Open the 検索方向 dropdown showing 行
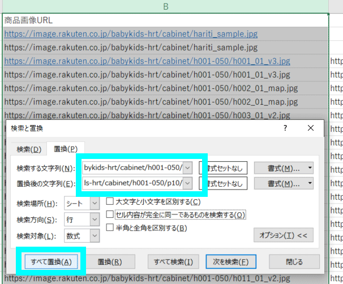Screen dimensions: 343x284 click(x=82, y=220)
